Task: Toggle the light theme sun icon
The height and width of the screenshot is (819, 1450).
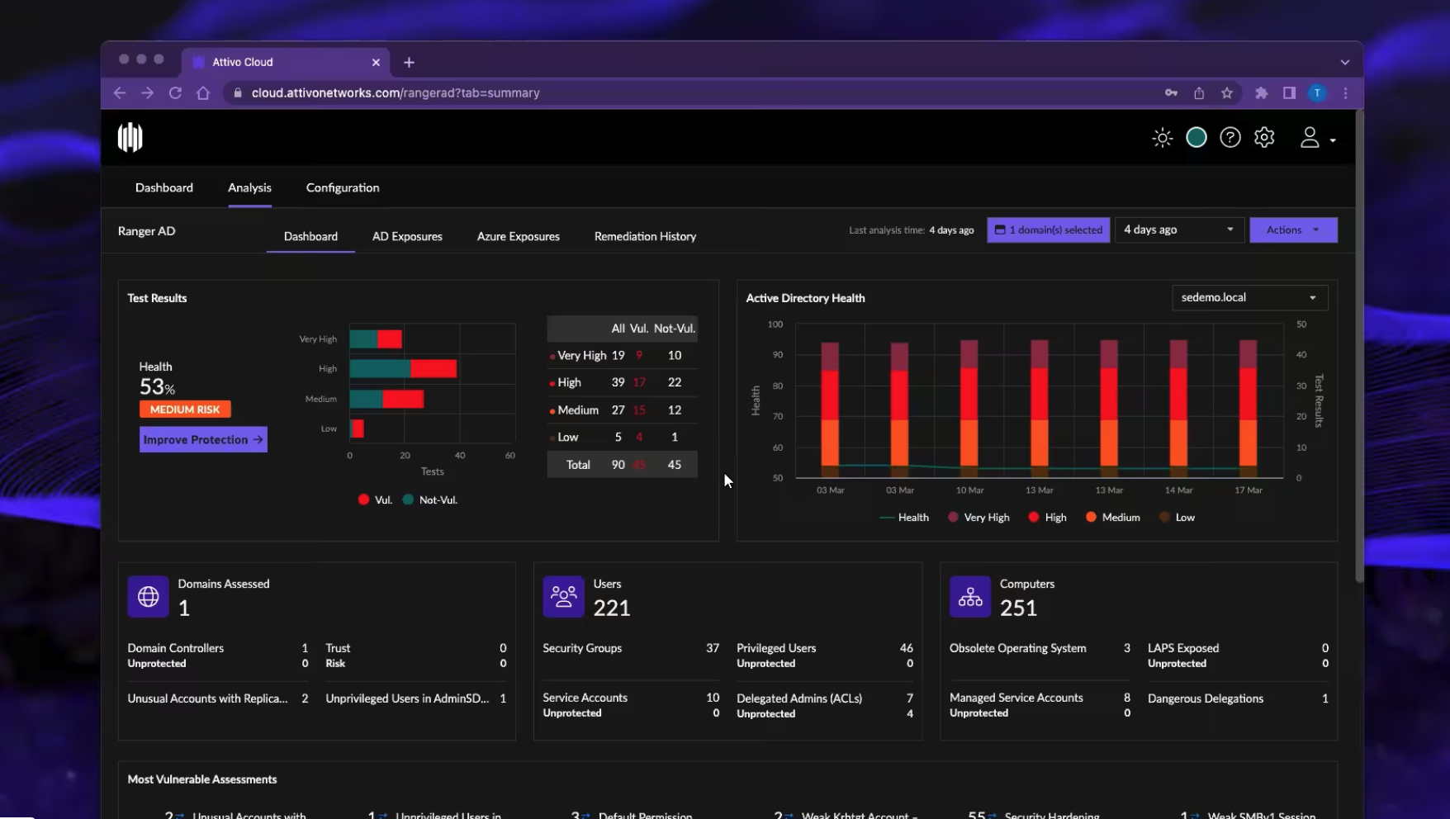Action: (1162, 138)
